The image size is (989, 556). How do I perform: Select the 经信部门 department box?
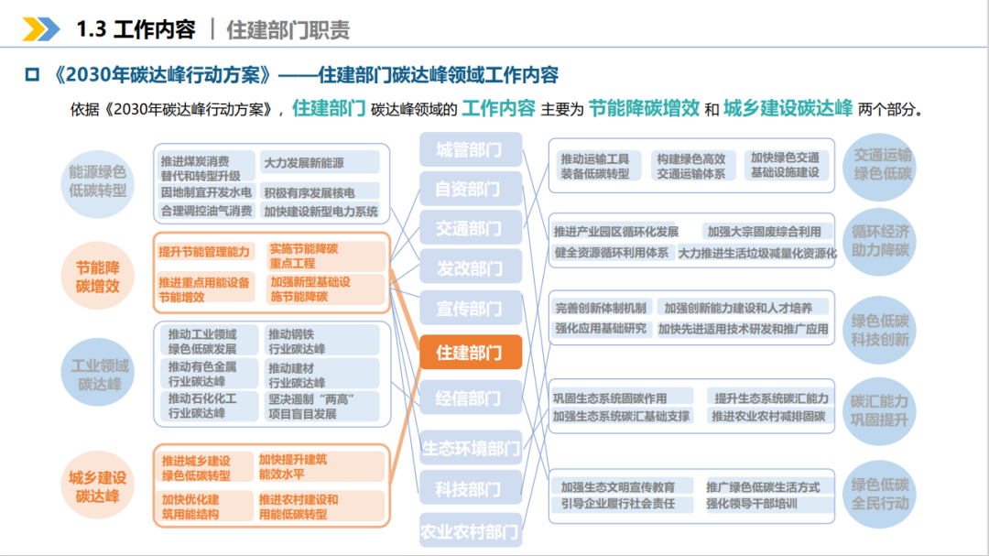coord(469,398)
